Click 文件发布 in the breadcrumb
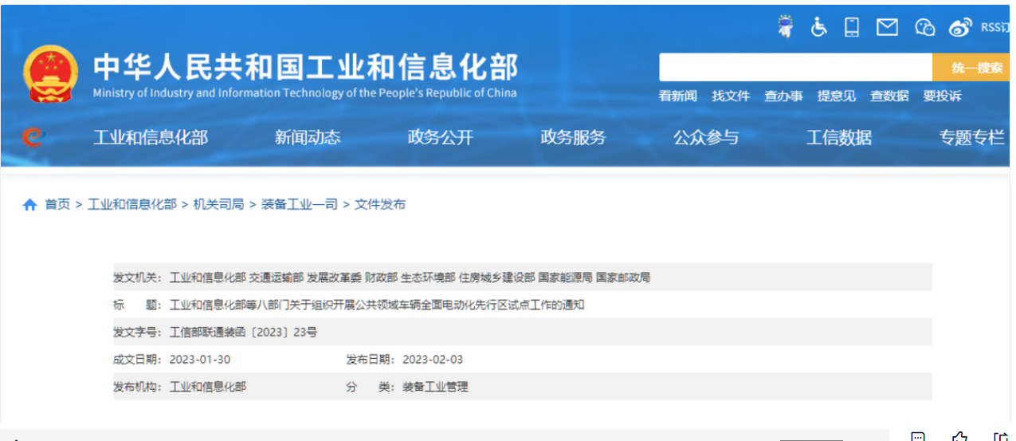This screenshot has width=1016, height=441. [379, 205]
